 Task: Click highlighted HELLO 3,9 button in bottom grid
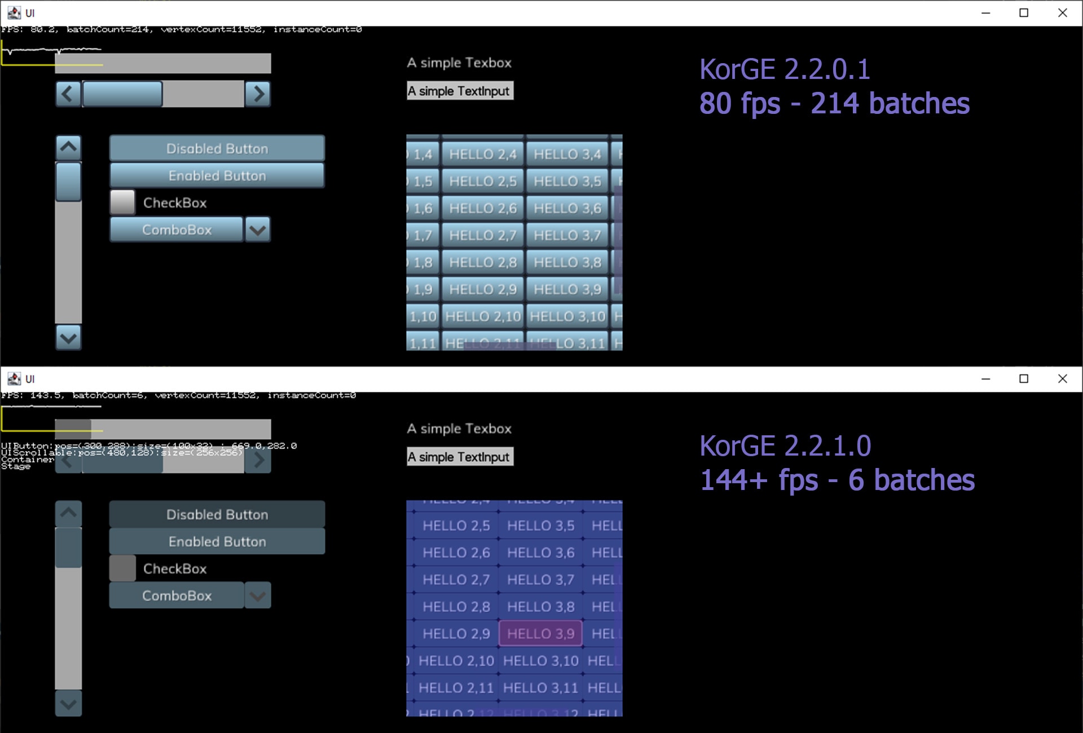(541, 634)
